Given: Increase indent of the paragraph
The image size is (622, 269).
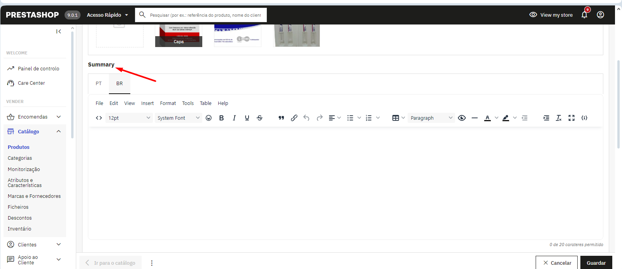Looking at the screenshot, I should click(546, 118).
